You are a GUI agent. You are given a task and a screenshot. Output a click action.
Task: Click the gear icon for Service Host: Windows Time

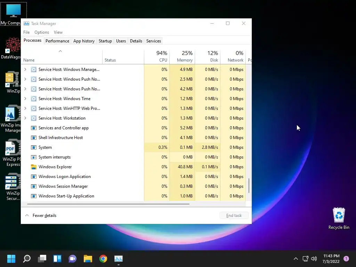point(34,99)
